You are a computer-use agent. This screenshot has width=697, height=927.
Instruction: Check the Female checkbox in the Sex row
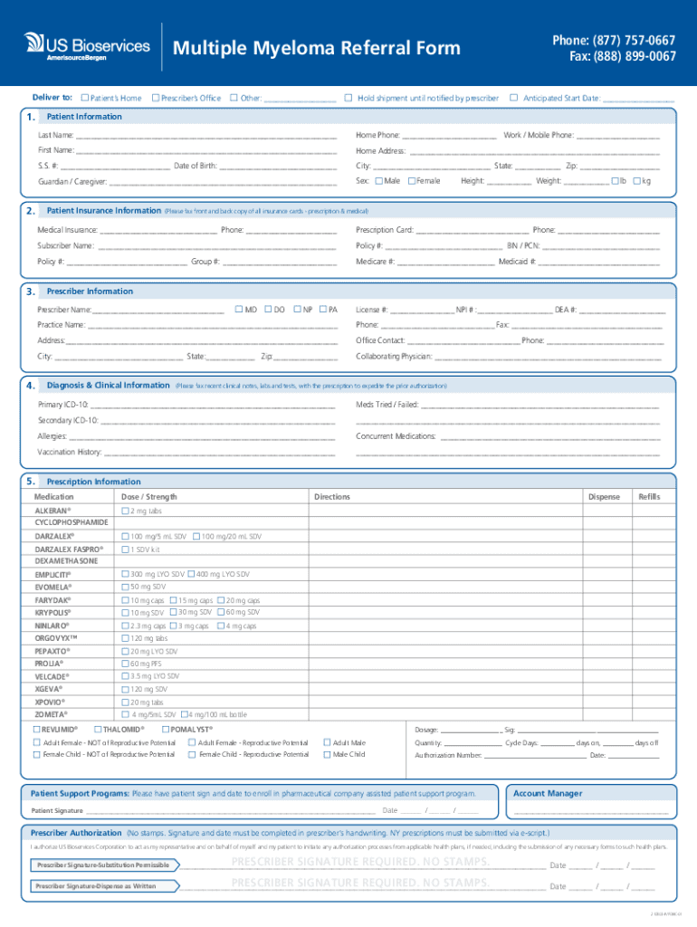pos(412,181)
